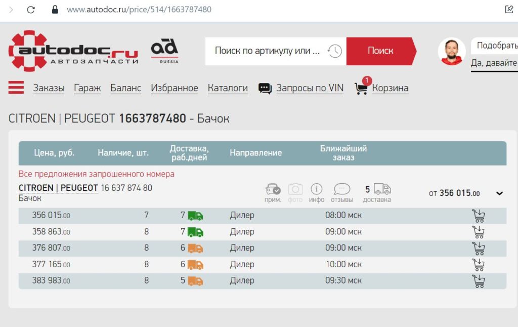
Task: Click the VIN requests chat icon
Action: 265,88
